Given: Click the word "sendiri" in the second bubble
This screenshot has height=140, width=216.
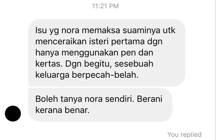Looking at the screenshot, I should point(119,99).
